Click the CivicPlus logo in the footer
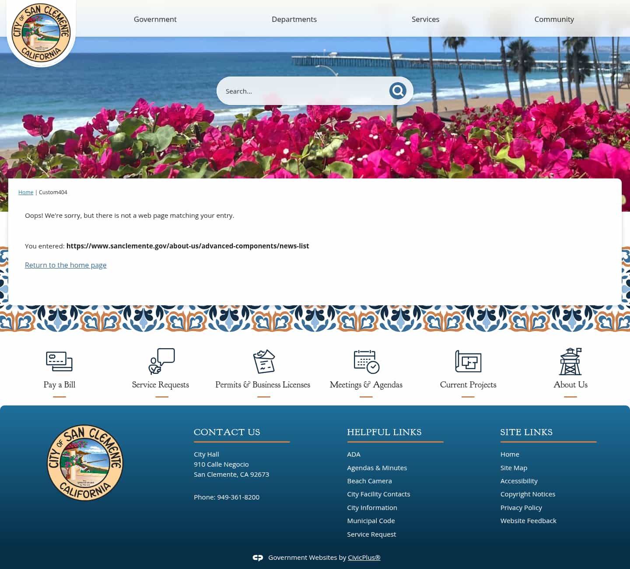Viewport: 630px width, 569px height. pyautogui.click(x=258, y=557)
